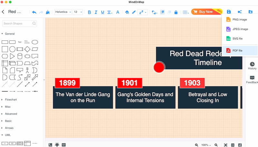Select the 1903 year label
The height and width of the screenshot is (147, 258).
click(x=192, y=83)
